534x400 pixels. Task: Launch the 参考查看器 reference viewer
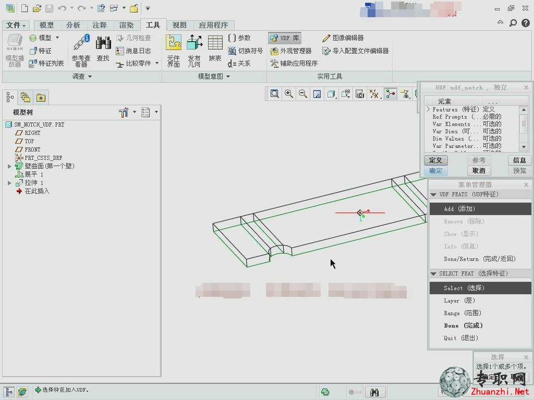81,51
